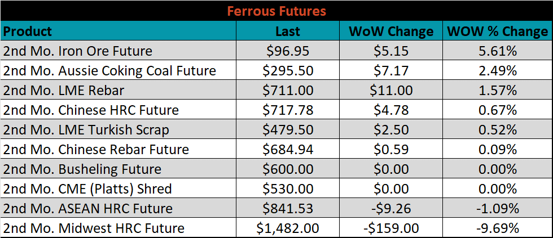This screenshot has height=238, width=553.
Task: Click the WoW Change column header
Action: [x=390, y=31]
